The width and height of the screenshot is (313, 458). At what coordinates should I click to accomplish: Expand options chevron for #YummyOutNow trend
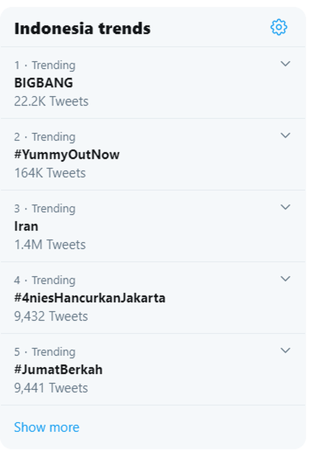(x=285, y=135)
